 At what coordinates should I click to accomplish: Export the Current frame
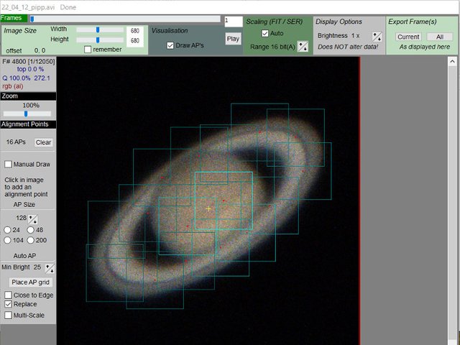(408, 37)
